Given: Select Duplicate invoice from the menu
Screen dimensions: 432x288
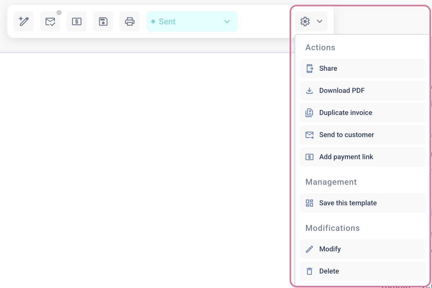Looking at the screenshot, I should click(x=346, y=112).
